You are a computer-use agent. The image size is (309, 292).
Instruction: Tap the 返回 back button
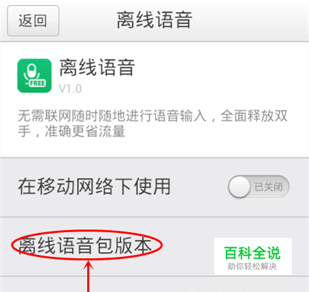click(33, 21)
